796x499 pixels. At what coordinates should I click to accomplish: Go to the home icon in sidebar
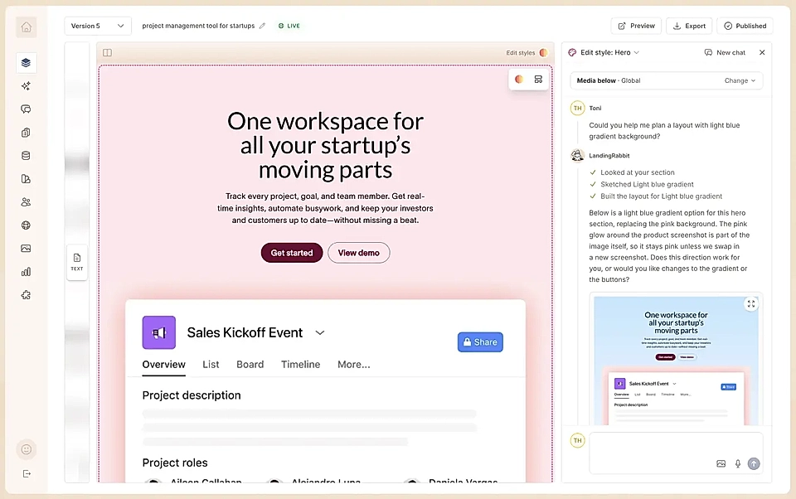(x=27, y=27)
